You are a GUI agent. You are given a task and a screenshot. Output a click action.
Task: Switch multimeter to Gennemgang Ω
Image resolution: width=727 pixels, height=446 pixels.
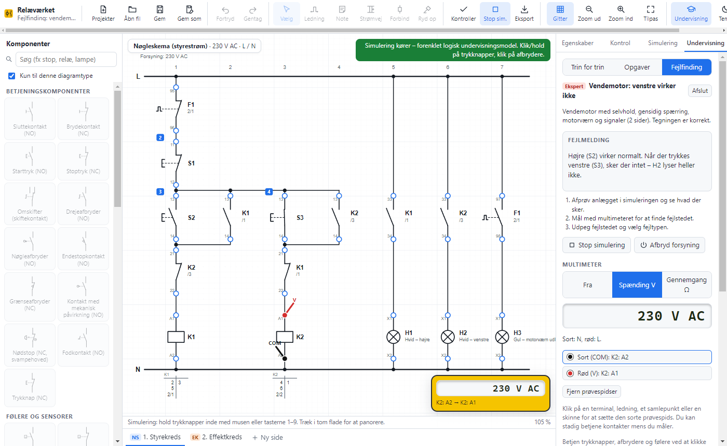(x=686, y=285)
